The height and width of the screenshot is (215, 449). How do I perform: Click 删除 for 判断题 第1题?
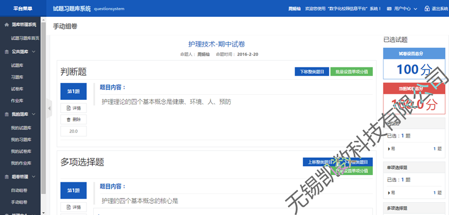74,120
